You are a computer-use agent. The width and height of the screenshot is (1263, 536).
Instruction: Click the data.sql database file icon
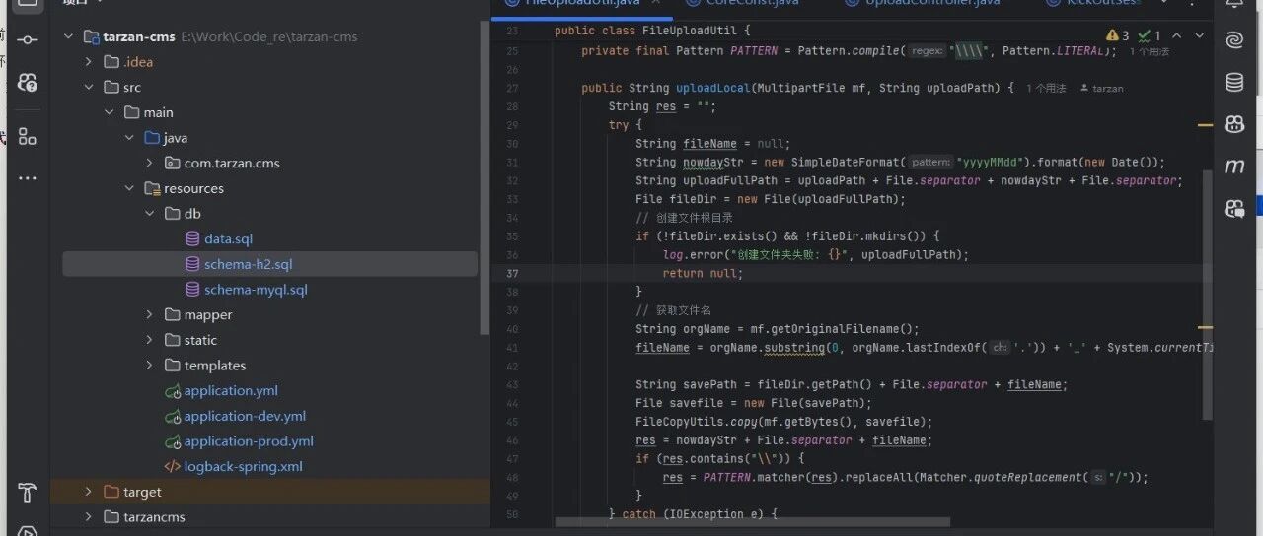[x=192, y=239]
